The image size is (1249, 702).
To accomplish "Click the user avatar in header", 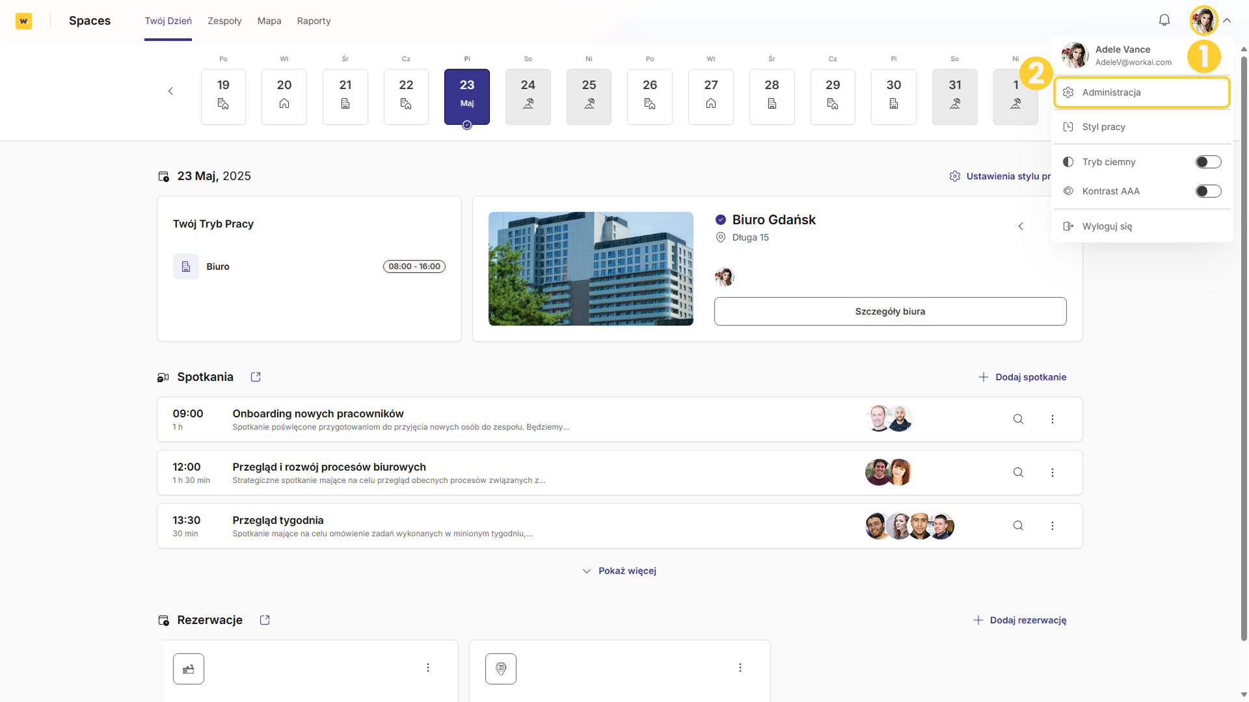I will click(1203, 21).
